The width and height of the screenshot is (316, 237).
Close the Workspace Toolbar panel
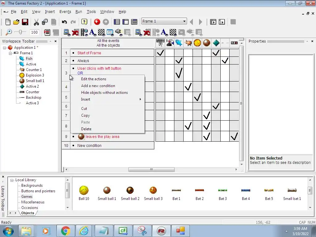point(56,41)
